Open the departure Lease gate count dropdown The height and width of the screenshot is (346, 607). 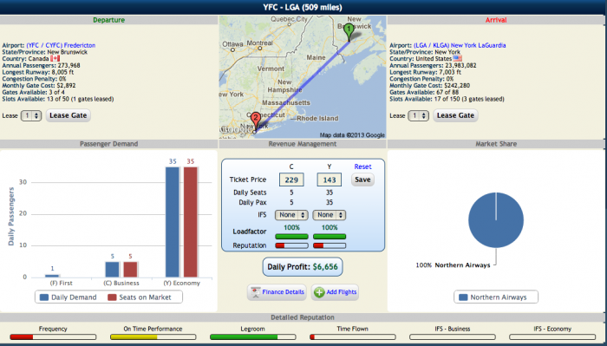click(31, 115)
